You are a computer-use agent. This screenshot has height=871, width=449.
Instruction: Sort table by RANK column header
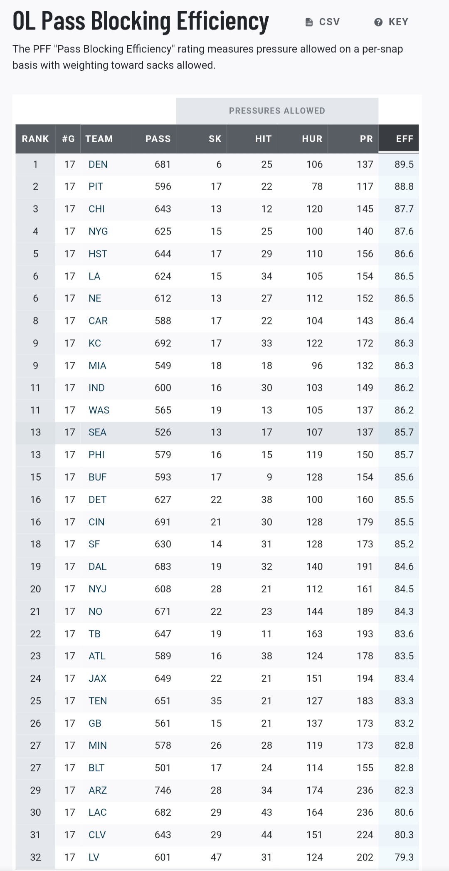tap(35, 139)
